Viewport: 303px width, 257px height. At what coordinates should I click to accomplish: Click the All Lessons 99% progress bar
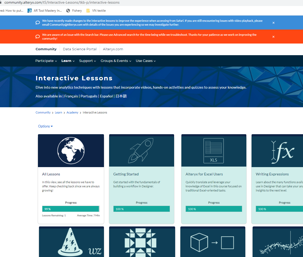pyautogui.click(x=71, y=209)
